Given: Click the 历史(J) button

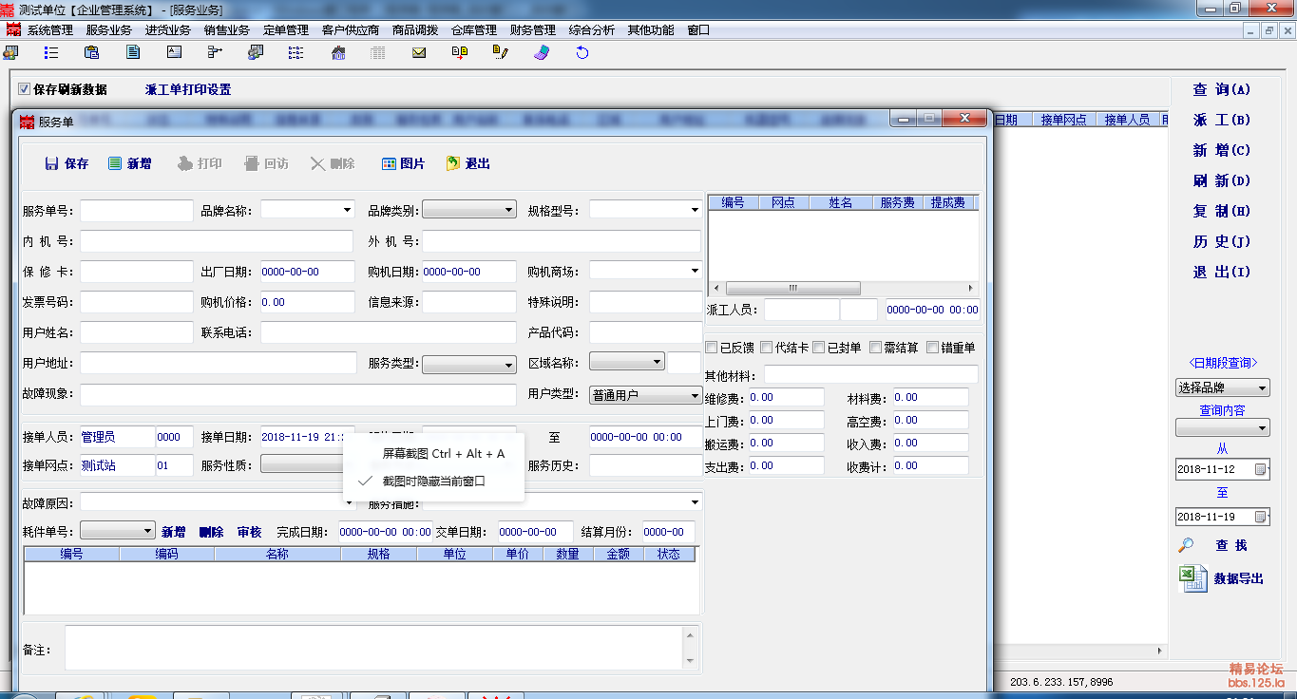Looking at the screenshot, I should 1222,241.
